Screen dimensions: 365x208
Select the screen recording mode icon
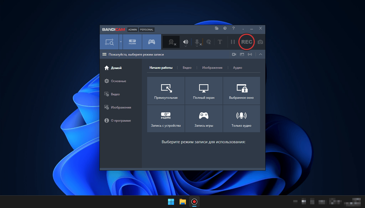pyautogui.click(x=109, y=42)
